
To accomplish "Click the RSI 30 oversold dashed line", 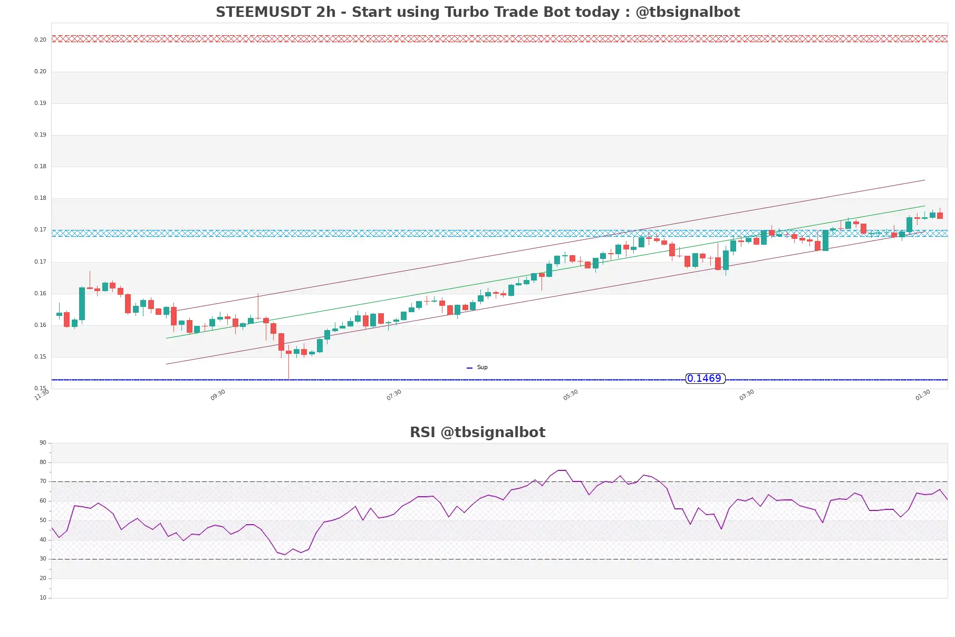I will pos(499,559).
